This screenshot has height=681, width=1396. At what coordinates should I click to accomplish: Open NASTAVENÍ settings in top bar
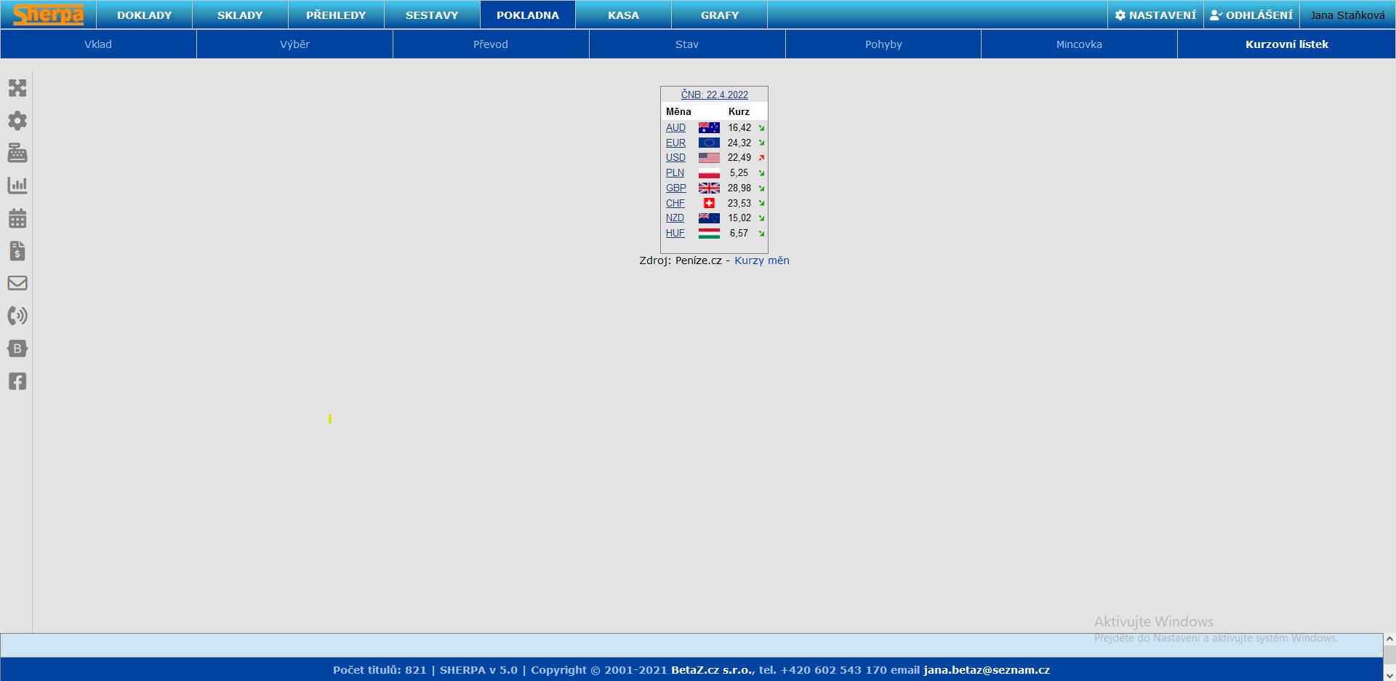pos(1155,15)
